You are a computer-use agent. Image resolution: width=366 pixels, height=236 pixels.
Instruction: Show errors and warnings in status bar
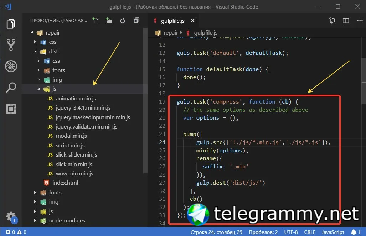[x=16, y=232]
